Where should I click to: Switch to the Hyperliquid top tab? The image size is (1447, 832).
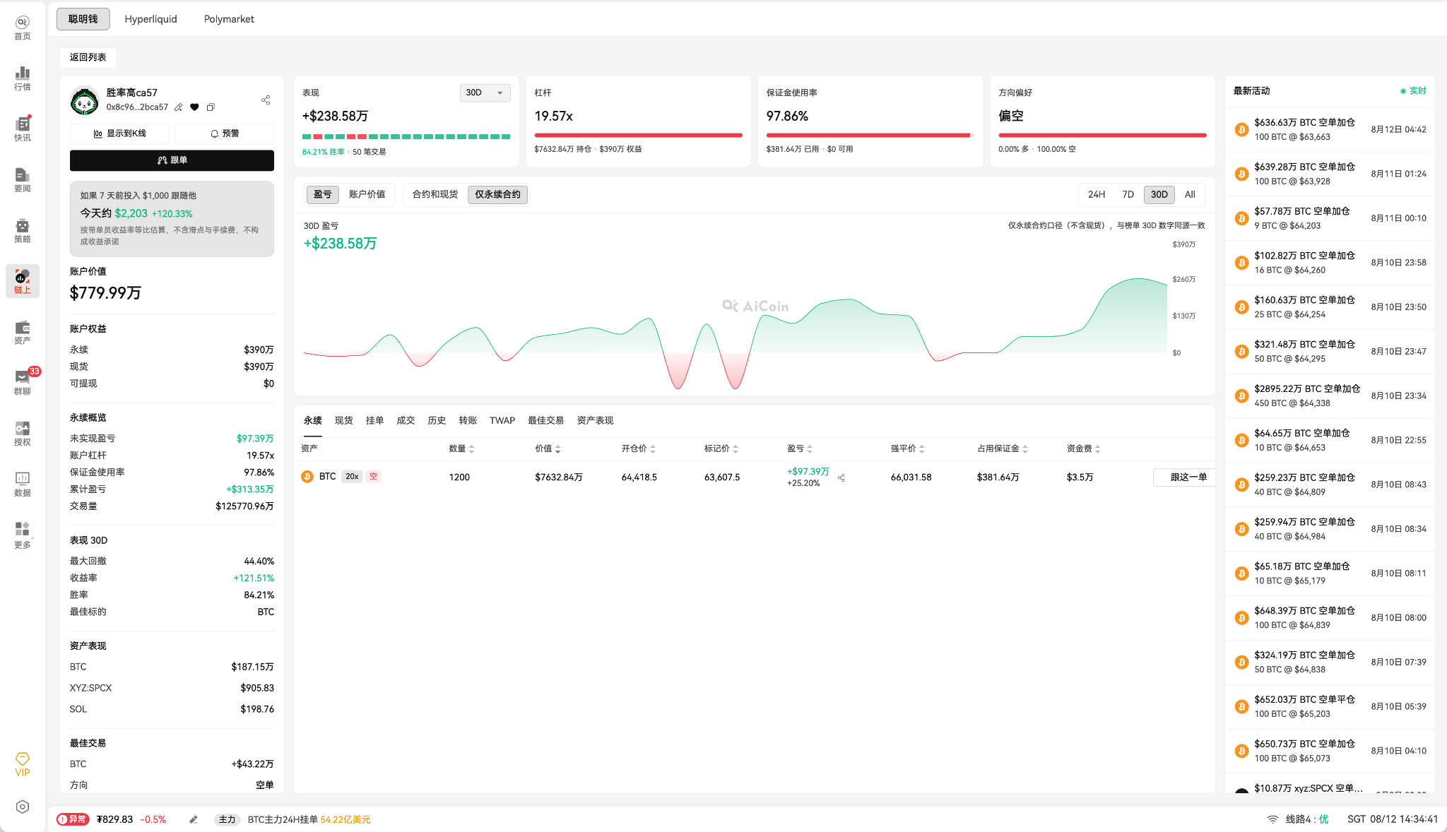[151, 19]
